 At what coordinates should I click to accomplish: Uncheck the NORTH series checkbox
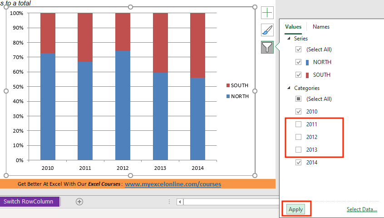298,62
